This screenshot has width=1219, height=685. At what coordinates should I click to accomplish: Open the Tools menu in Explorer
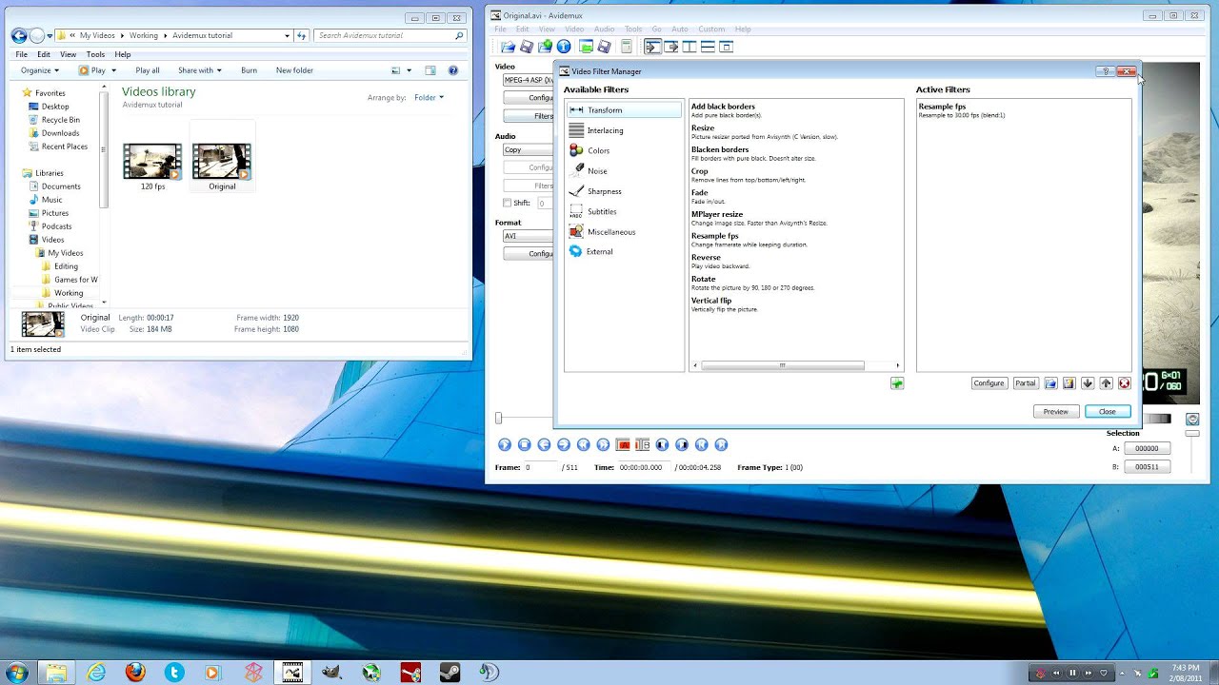coord(95,54)
